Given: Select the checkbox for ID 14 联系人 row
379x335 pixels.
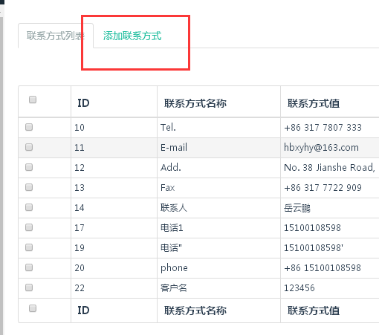Looking at the screenshot, I should [29, 207].
